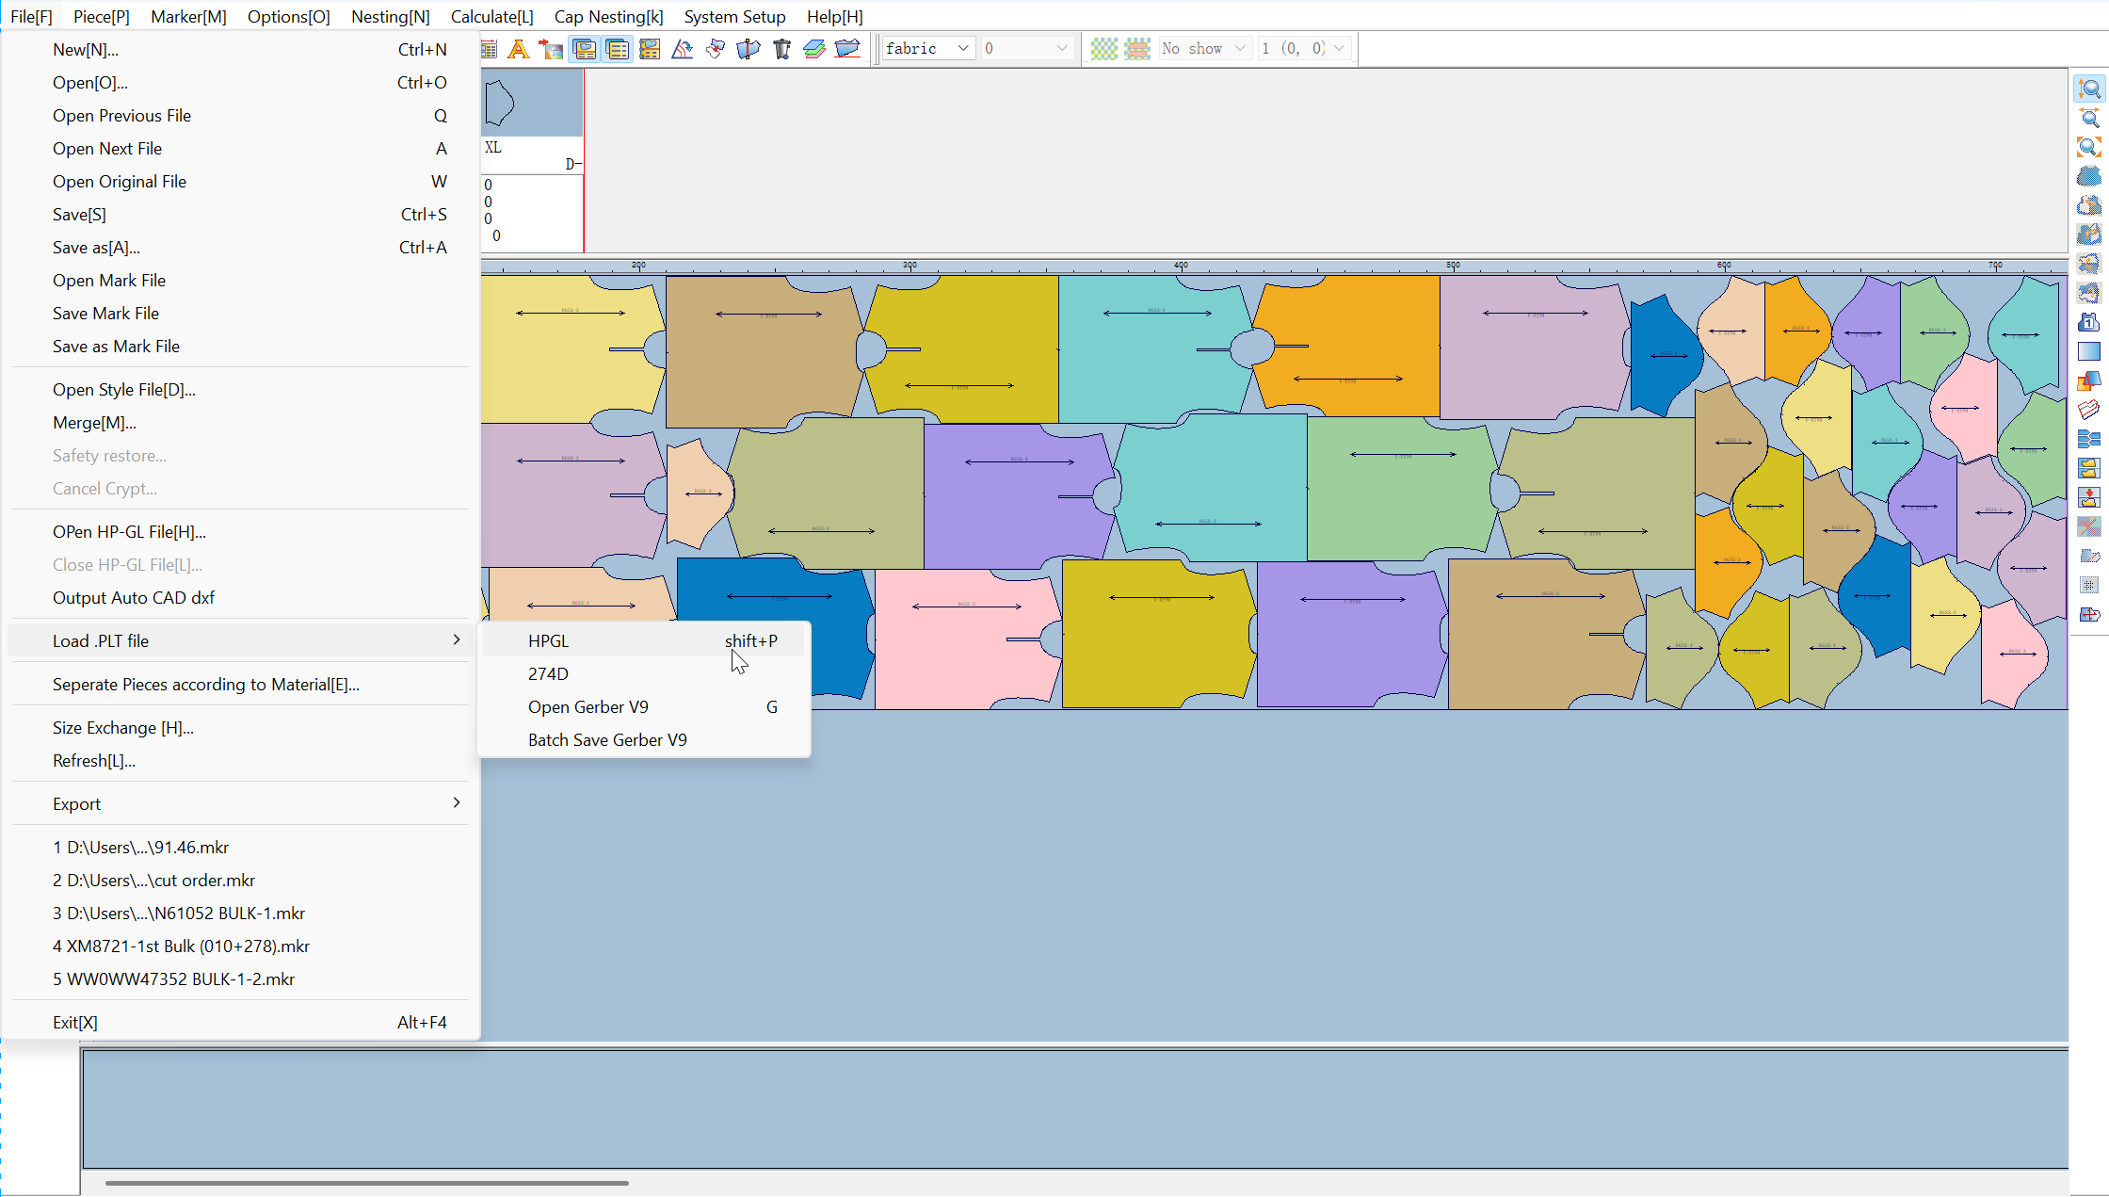This screenshot has height=1197, width=2109.
Task: Click the bottom horizontal scrollbar
Action: (367, 1183)
